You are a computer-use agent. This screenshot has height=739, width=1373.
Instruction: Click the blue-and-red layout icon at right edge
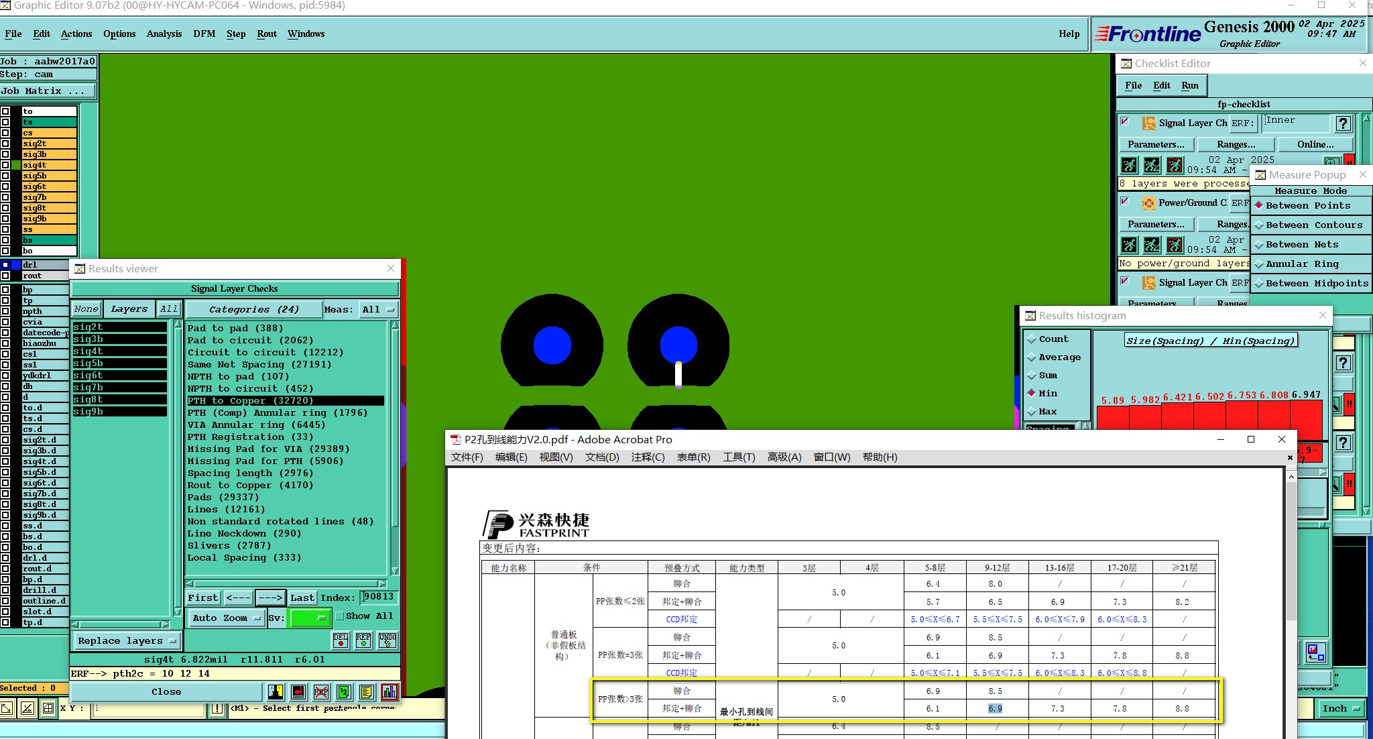click(1315, 652)
